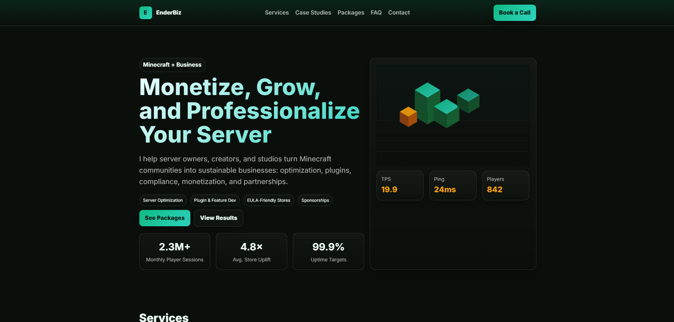Image resolution: width=674 pixels, height=322 pixels.
Task: Click the Players 842 stat card
Action: coord(506,185)
